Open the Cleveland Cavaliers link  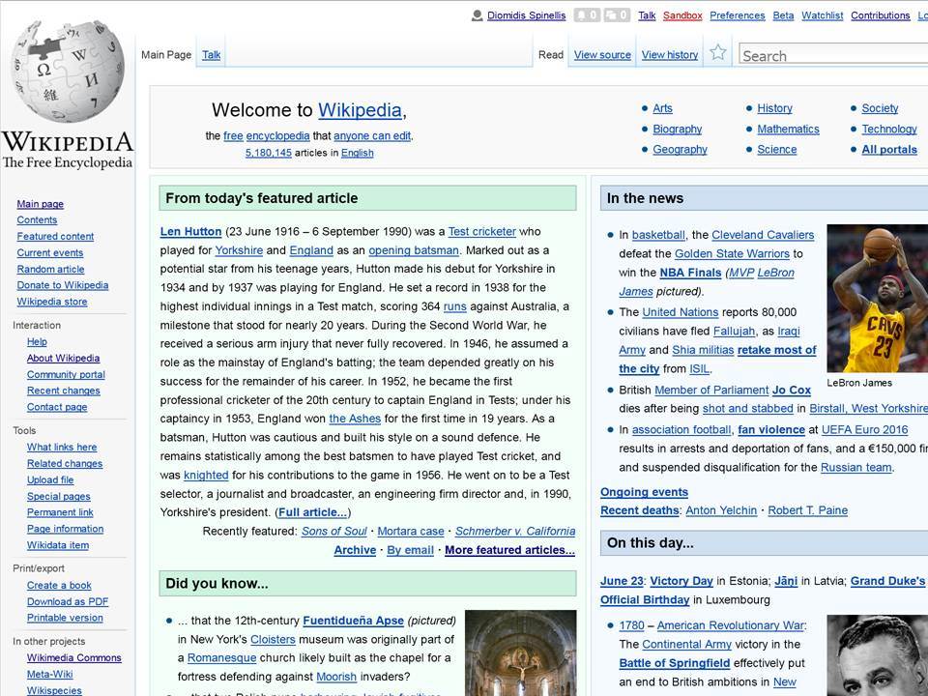(x=763, y=235)
